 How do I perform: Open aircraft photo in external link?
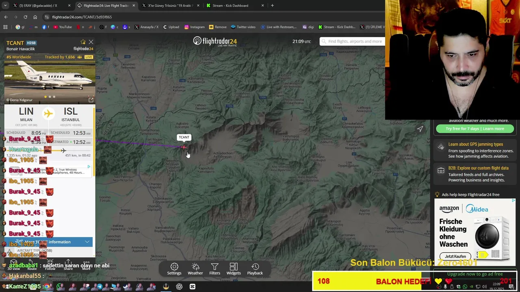coord(91,100)
